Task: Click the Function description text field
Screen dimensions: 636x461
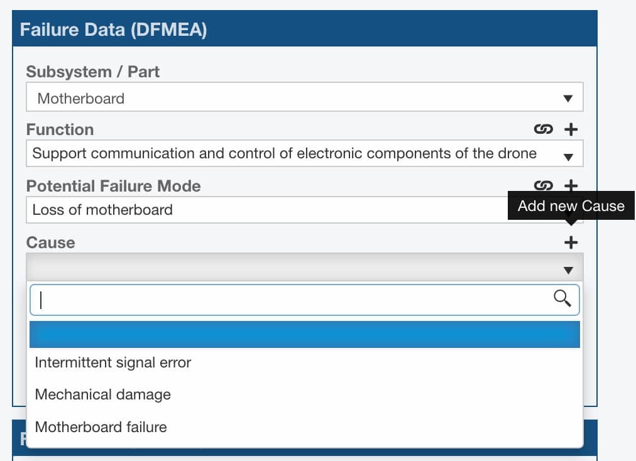Action: point(251,153)
